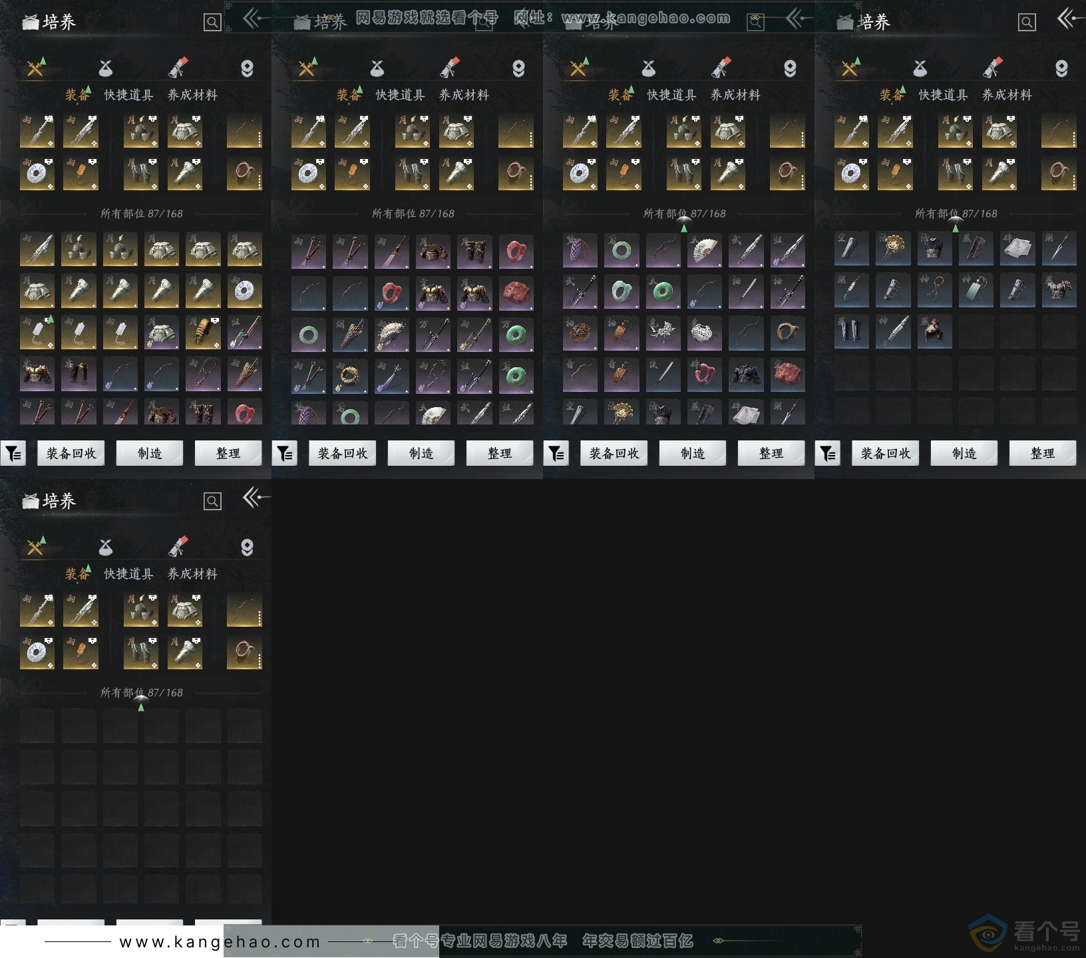Screen dimensions: 1086x958
Task: Open the filter icon in the top-left panel
Action: coord(13,453)
